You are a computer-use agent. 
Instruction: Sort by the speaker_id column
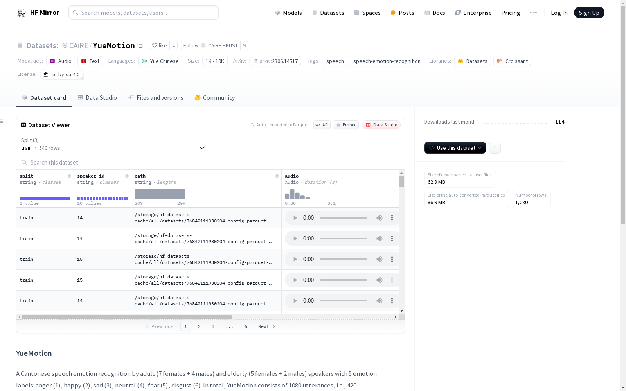click(x=127, y=176)
